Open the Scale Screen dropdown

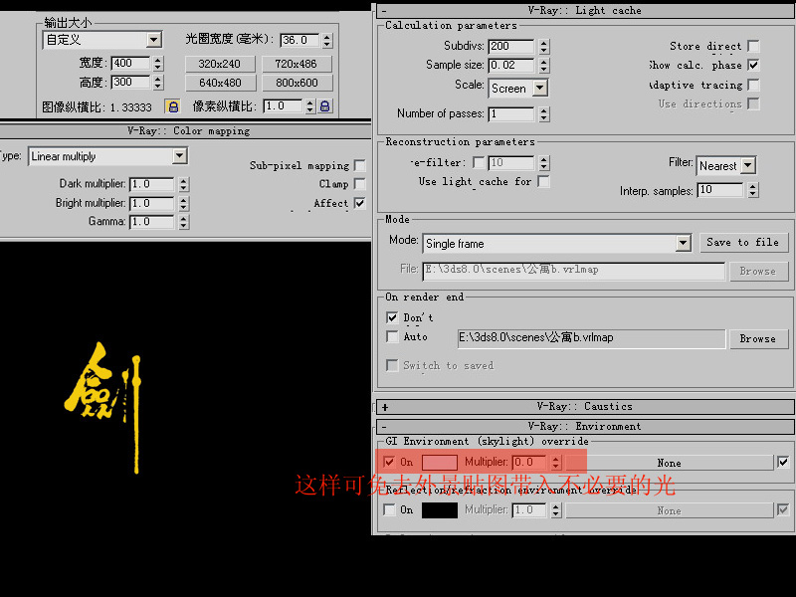[x=539, y=88]
